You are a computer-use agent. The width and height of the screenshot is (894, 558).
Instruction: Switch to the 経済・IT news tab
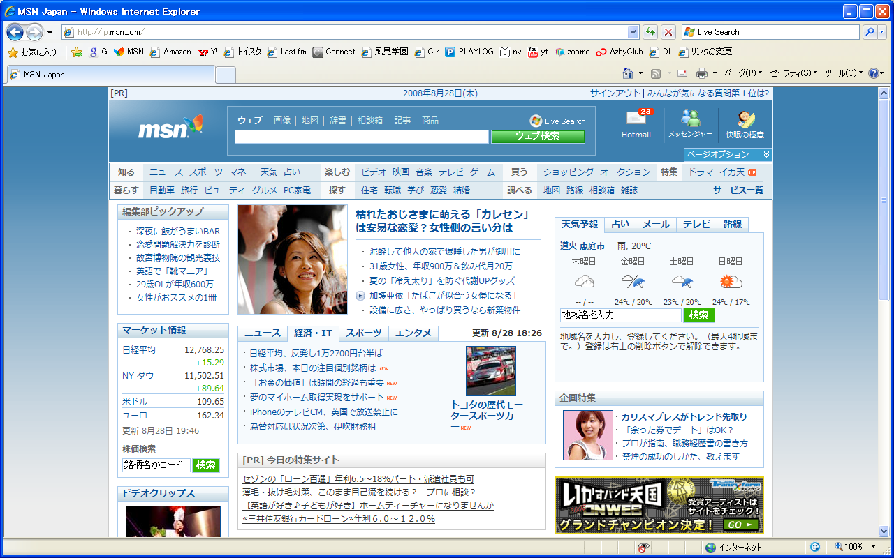click(313, 333)
